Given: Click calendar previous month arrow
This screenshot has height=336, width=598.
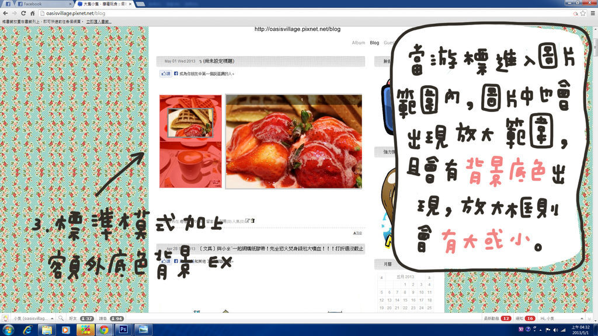Looking at the screenshot, I should 381,277.
